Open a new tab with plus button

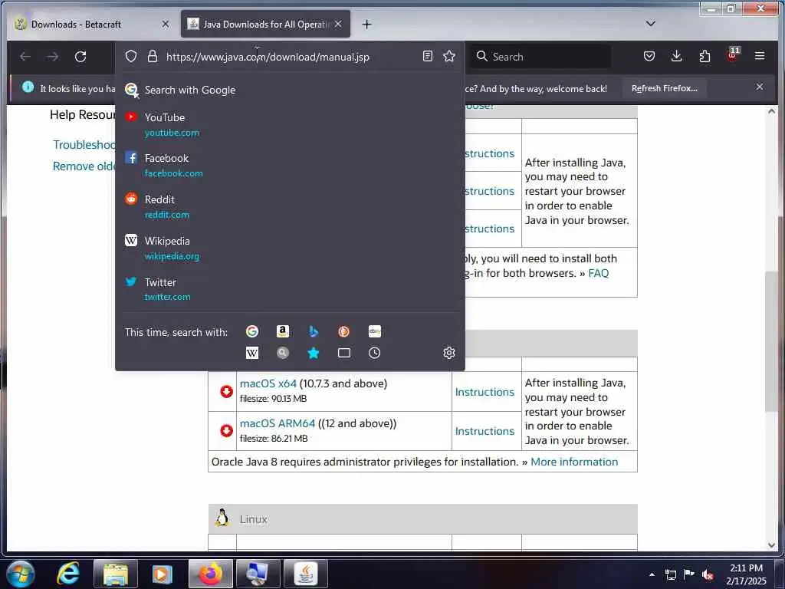coord(367,24)
